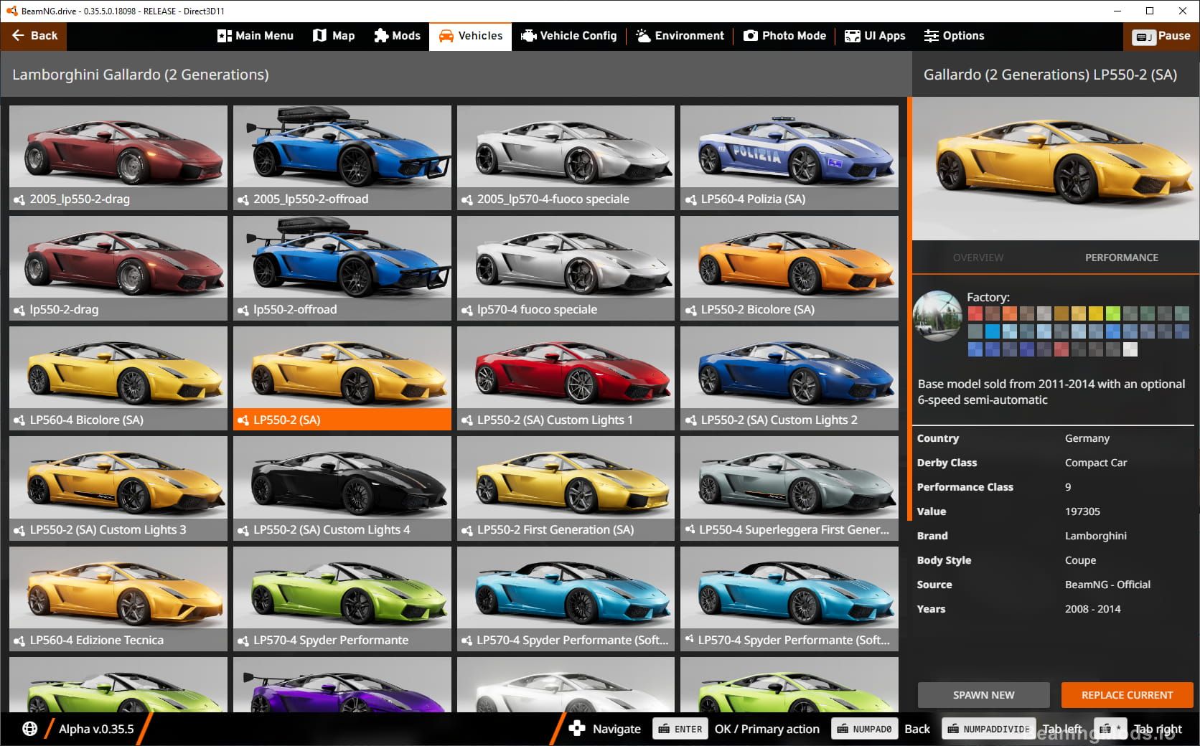1200x746 pixels.
Task: Click config icon beside green LP570-4 Spyder Performante
Action: 243,641
